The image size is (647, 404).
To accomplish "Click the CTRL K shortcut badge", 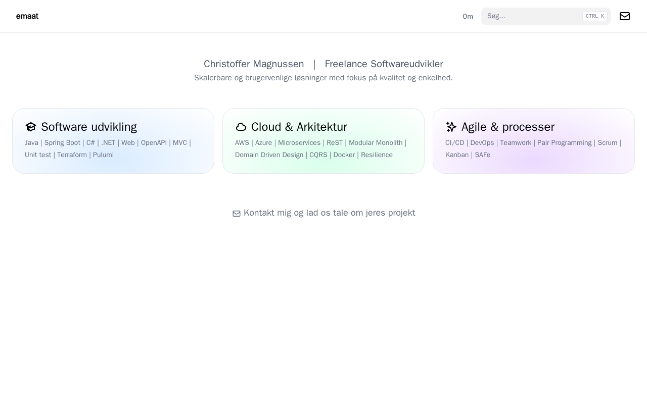I will (x=594, y=16).
